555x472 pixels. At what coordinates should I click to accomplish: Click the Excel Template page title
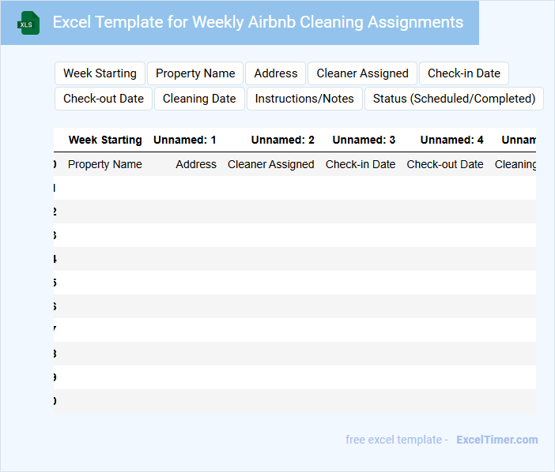(x=258, y=22)
